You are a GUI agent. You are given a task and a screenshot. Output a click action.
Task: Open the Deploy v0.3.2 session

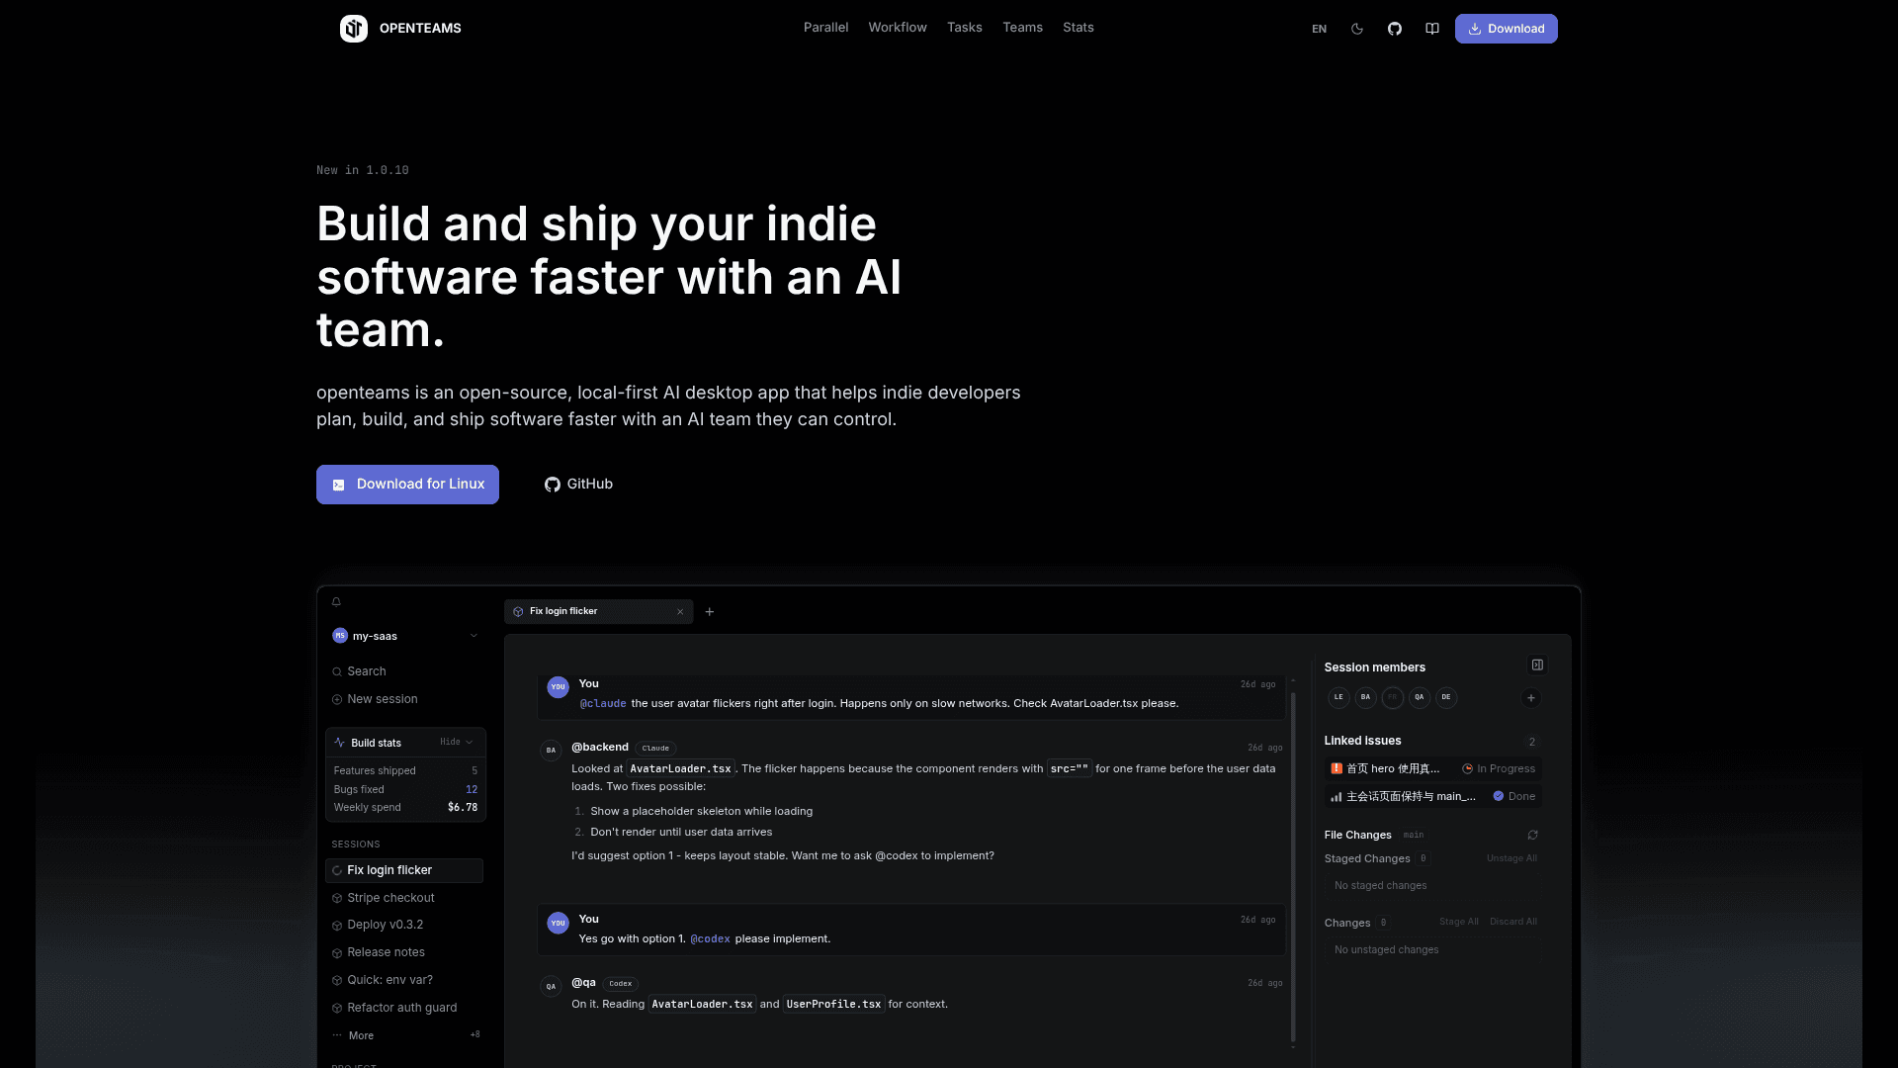click(404, 925)
